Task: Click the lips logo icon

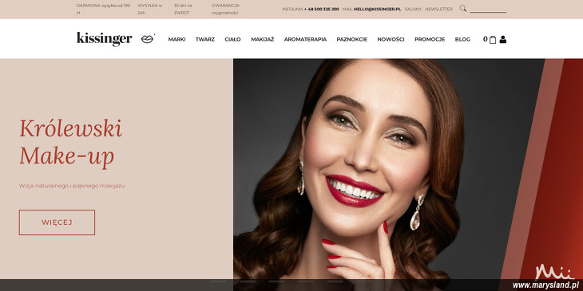Action: (148, 39)
